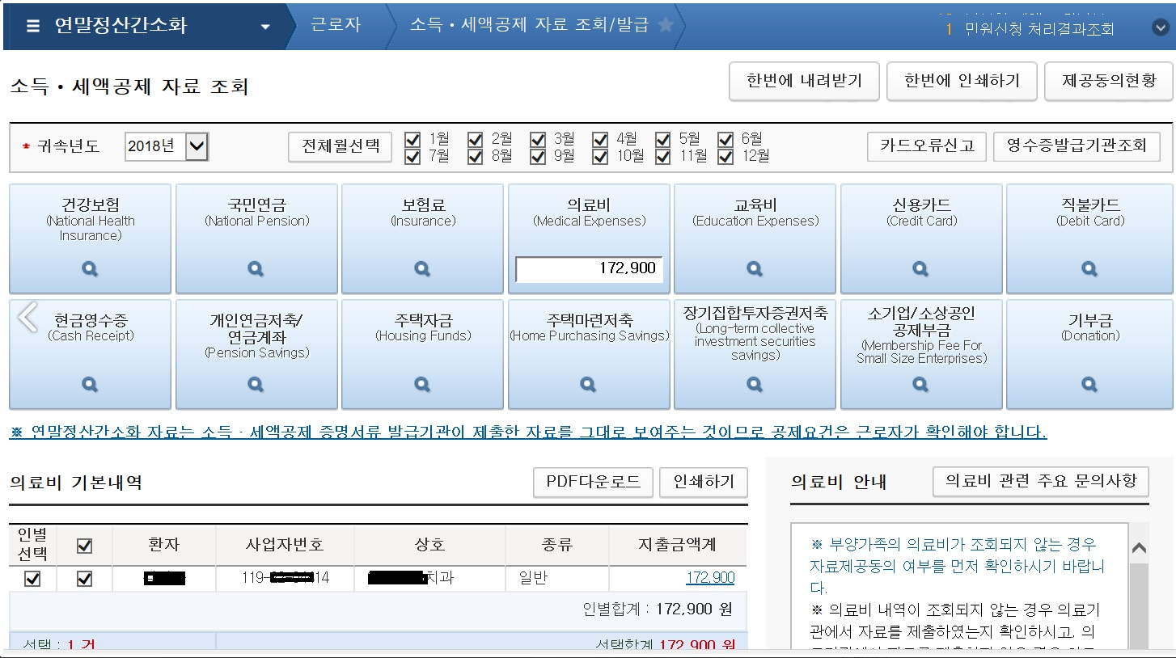Image resolution: width=1176 pixels, height=658 pixels.
Task: Click the PDF다운로드 button
Action: [x=593, y=482]
